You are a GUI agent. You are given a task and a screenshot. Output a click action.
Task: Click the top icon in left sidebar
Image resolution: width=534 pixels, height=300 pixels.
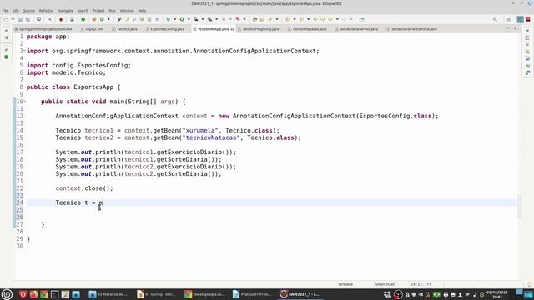6,31
